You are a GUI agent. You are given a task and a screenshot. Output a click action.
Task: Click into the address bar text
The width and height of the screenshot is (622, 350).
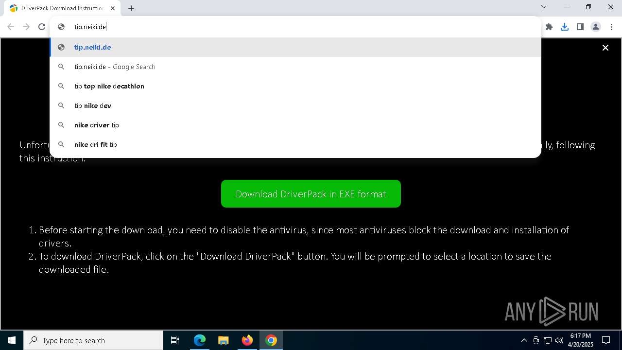click(x=90, y=27)
